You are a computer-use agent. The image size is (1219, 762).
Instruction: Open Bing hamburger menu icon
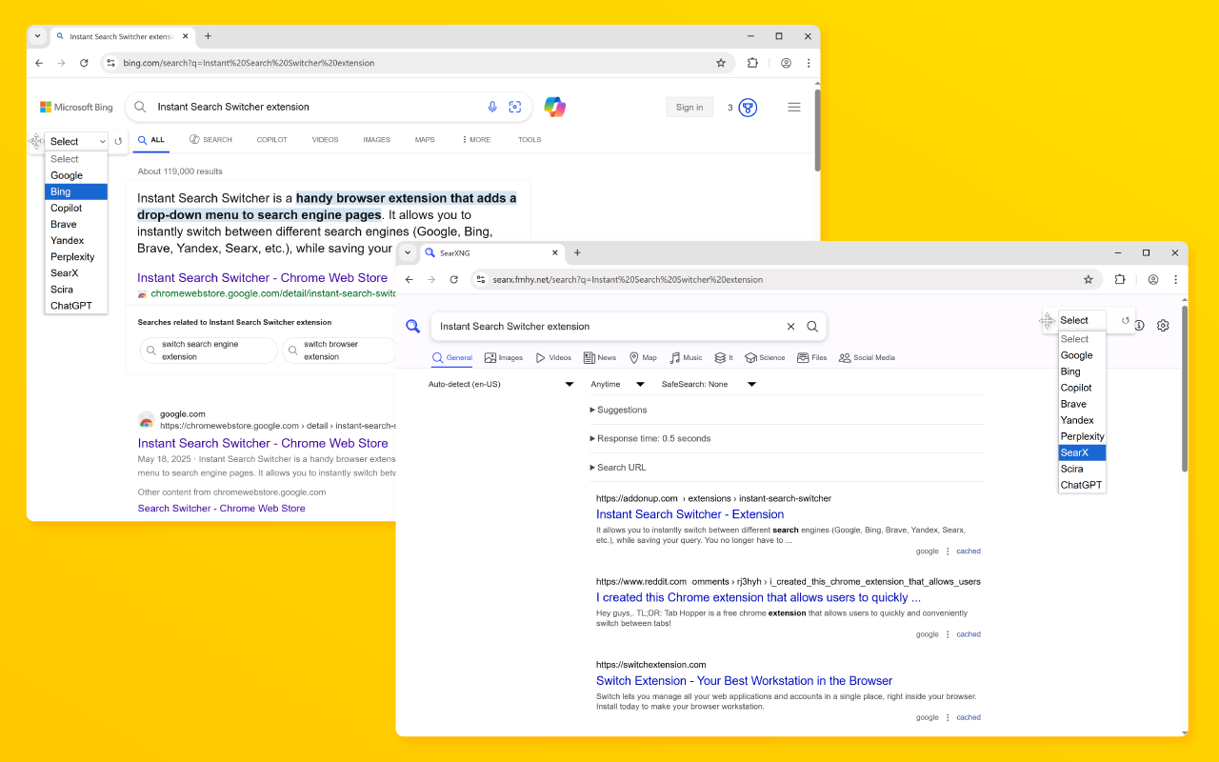pyautogui.click(x=794, y=107)
